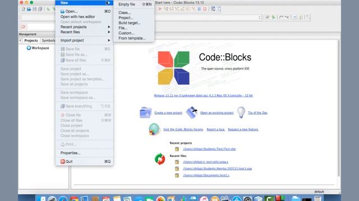Screen dimensions: 359x201
Task: Click the red Stop debugger icon
Action: [205, 9]
